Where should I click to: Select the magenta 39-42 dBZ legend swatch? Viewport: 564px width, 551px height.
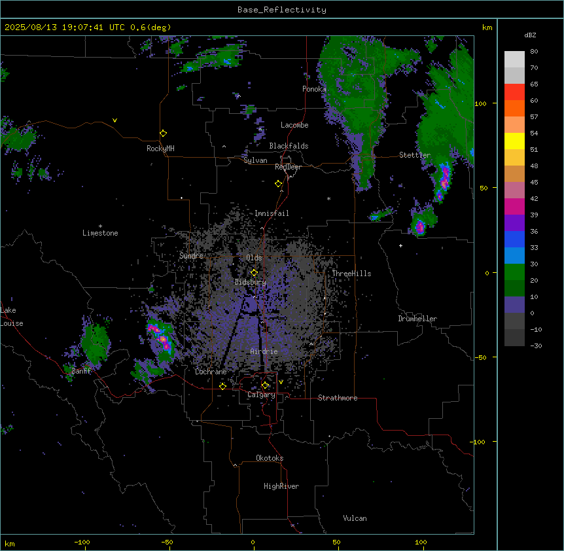(x=514, y=206)
